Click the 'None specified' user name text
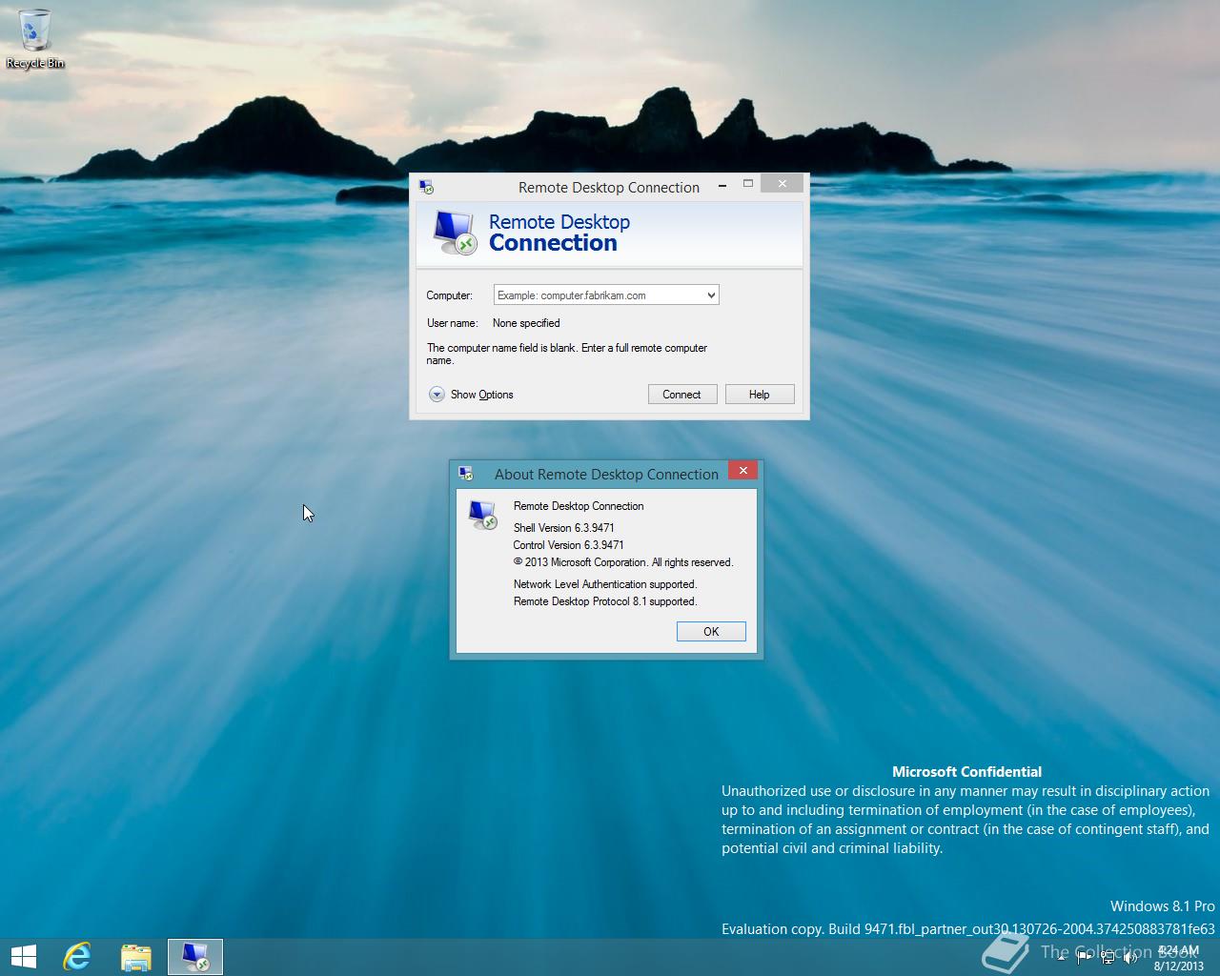The image size is (1220, 976). 526,323
